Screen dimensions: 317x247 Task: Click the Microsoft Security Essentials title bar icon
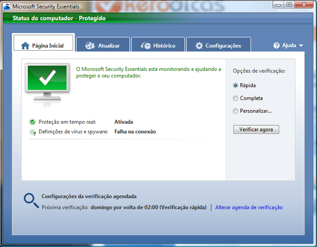(7, 7)
